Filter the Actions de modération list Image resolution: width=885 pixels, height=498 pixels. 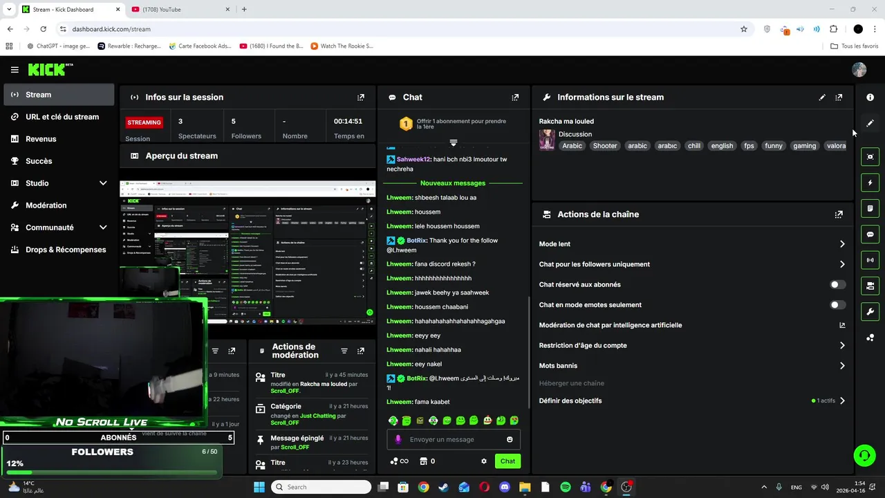click(x=344, y=351)
